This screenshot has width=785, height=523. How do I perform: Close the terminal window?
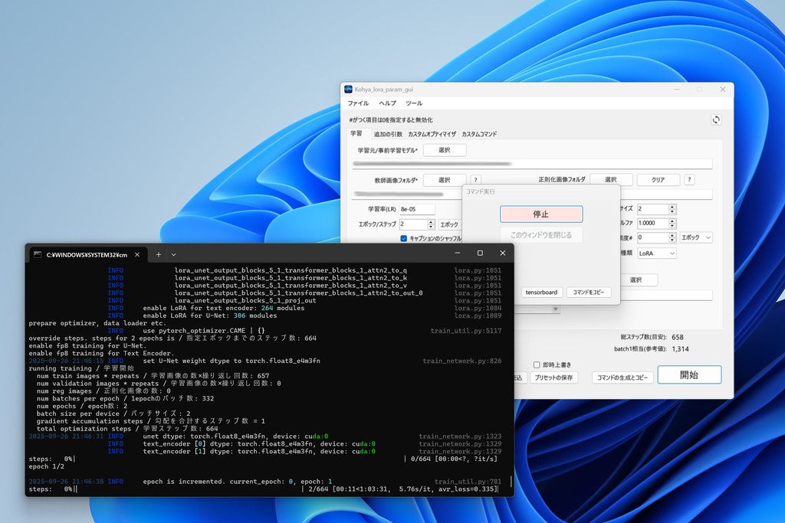[503, 253]
